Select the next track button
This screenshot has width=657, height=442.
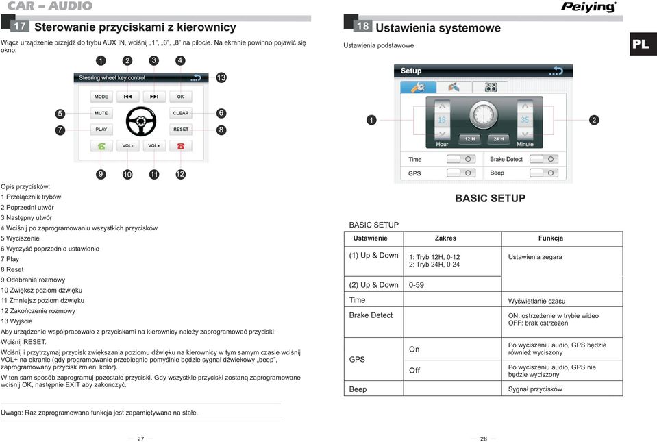click(154, 97)
